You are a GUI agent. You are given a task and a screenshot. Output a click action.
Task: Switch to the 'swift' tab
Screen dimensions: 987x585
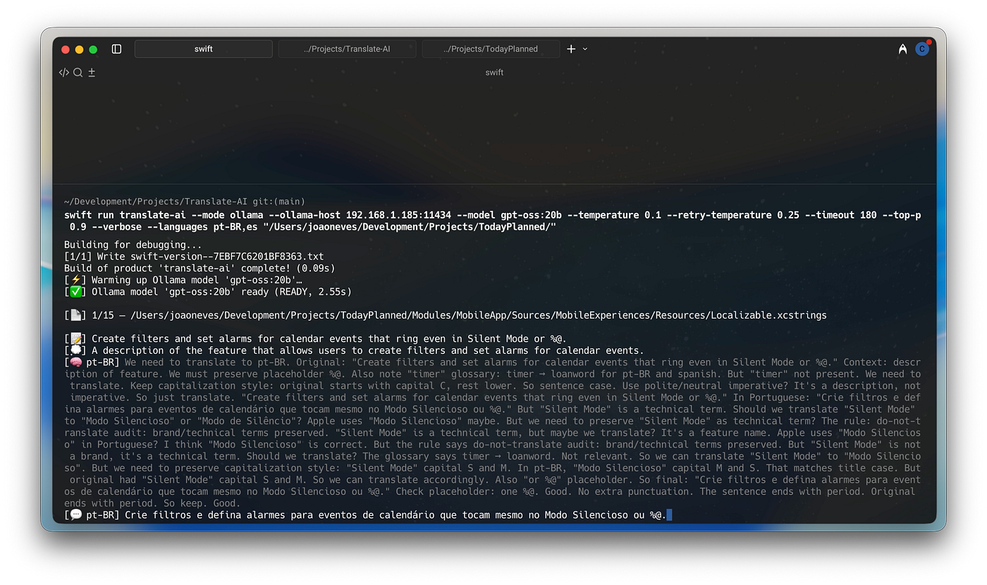pyautogui.click(x=204, y=49)
